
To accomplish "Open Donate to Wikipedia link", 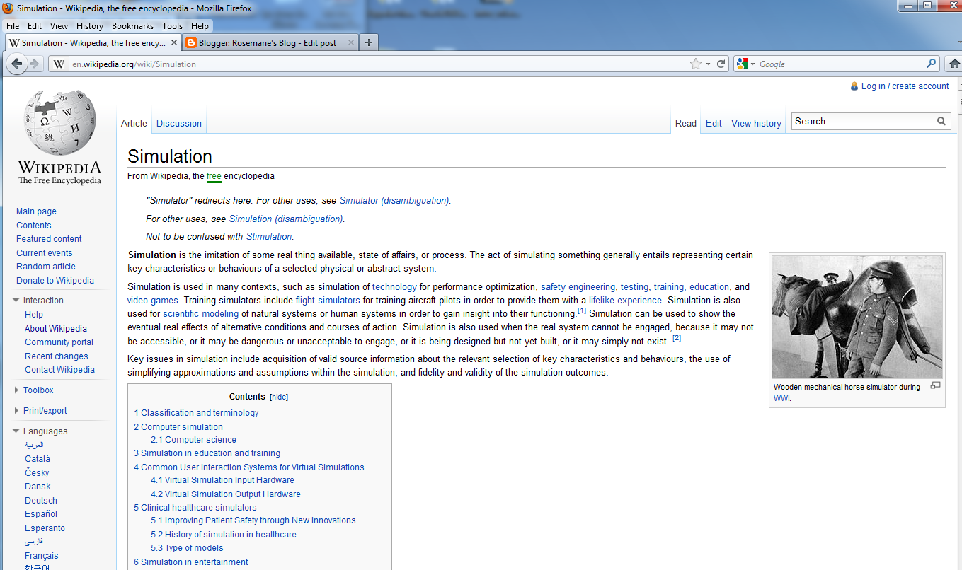I will [55, 281].
